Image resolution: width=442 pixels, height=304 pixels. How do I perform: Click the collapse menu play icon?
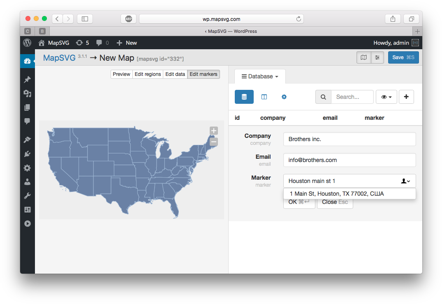pos(28,224)
